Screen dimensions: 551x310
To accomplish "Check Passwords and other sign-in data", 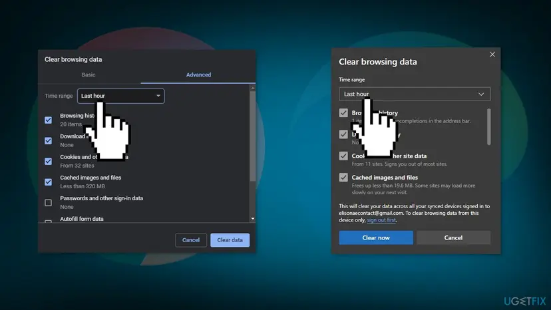I will click(48, 203).
